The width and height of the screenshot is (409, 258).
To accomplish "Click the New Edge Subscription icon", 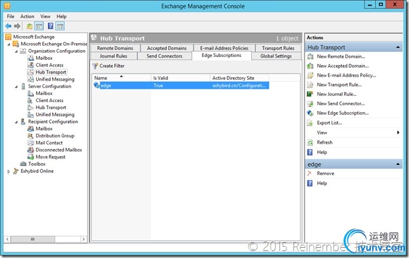I will pos(310,113).
